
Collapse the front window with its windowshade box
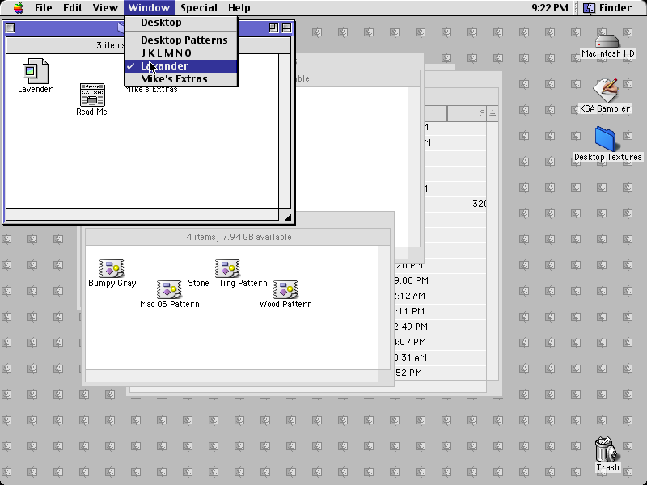(286, 27)
